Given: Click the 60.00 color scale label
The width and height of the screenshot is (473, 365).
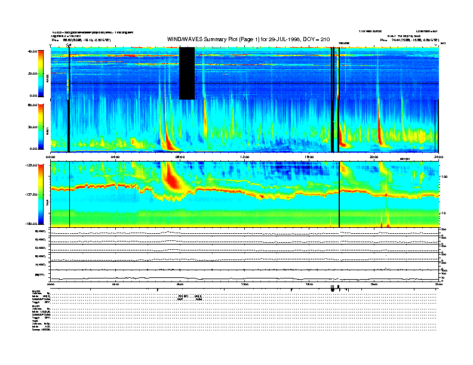Looking at the screenshot, I should click(x=32, y=105).
